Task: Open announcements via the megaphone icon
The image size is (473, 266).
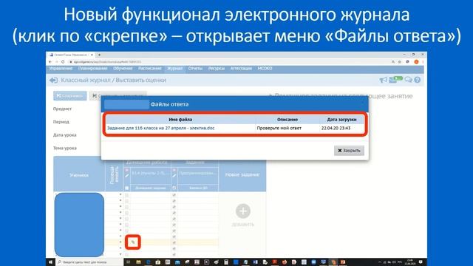Action: pyautogui.click(x=383, y=80)
